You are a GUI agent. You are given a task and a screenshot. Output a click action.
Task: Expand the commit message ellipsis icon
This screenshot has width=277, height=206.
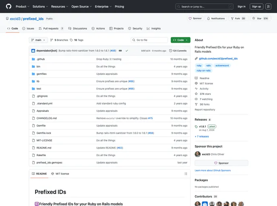(120, 51)
